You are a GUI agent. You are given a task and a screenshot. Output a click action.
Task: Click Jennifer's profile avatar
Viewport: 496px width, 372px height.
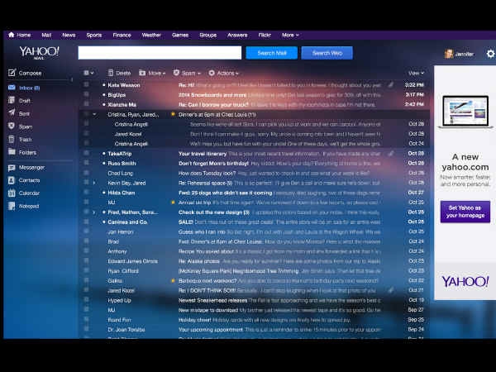tap(449, 54)
